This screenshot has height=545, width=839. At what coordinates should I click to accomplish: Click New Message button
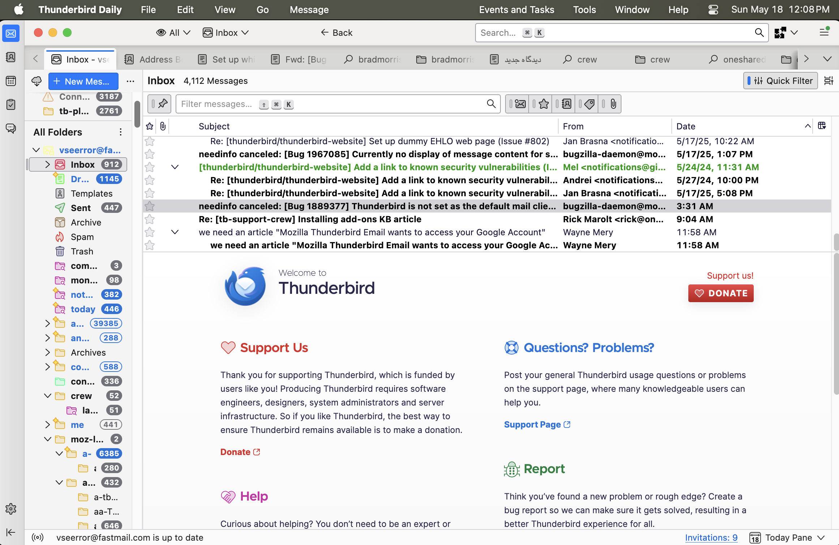83,81
